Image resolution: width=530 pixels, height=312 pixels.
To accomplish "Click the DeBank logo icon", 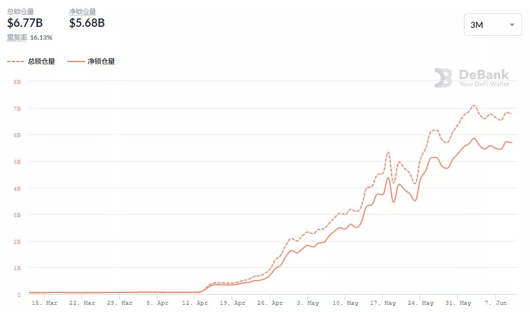I will [x=443, y=78].
